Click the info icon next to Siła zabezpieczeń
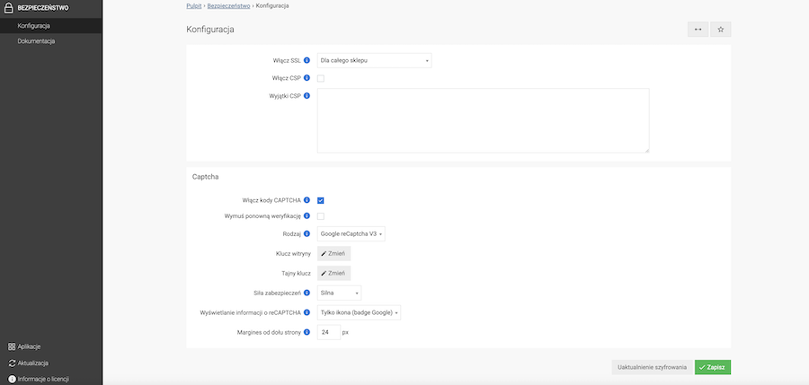 point(307,292)
